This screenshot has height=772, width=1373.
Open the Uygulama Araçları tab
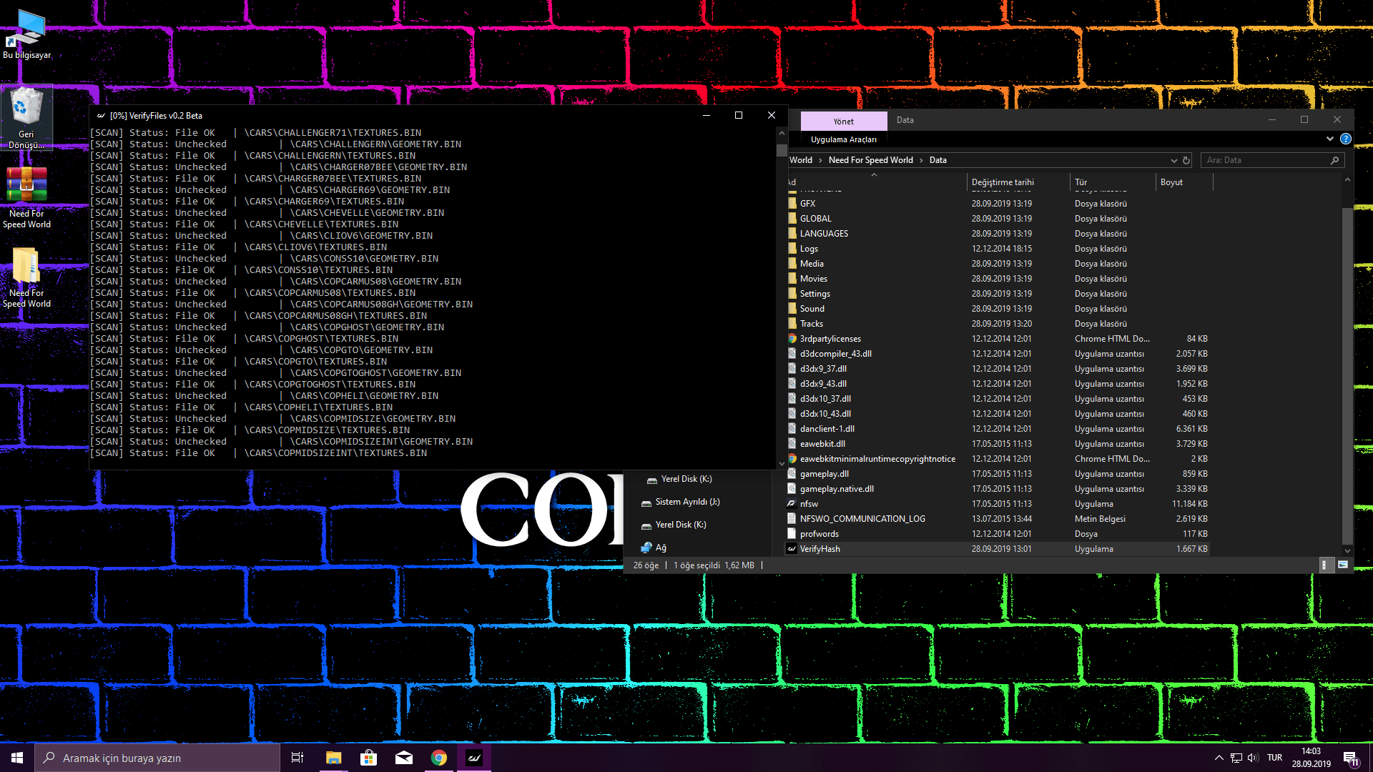point(844,139)
